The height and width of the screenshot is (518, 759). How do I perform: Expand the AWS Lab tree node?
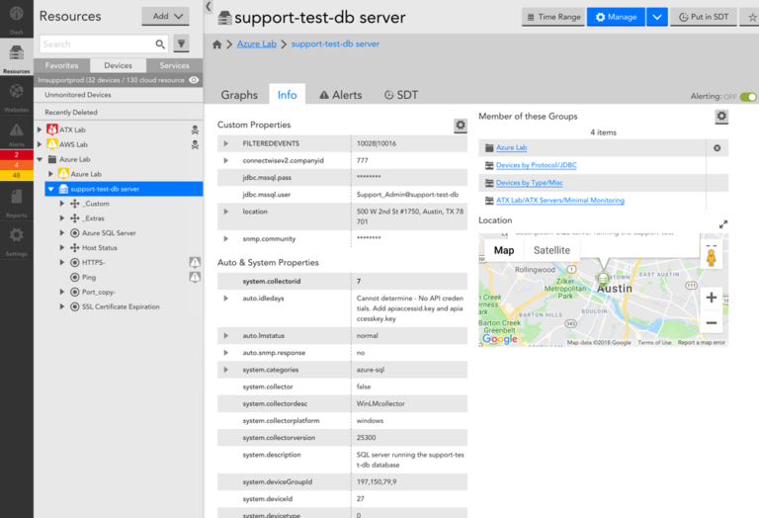point(40,144)
